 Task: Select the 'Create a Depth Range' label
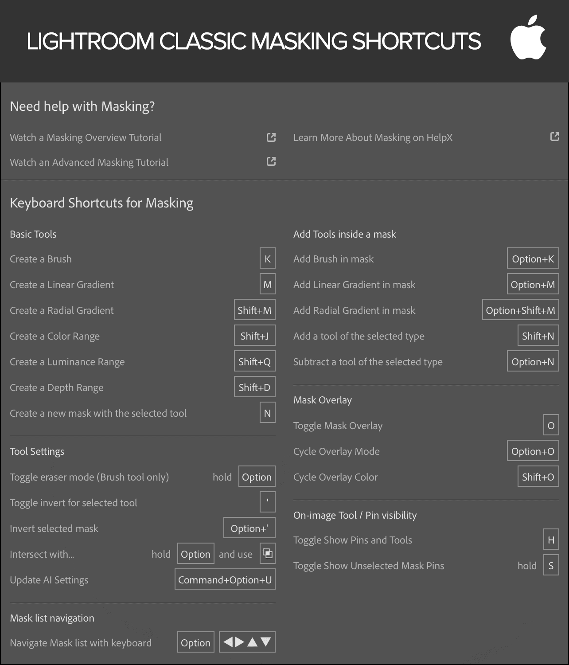[57, 387]
